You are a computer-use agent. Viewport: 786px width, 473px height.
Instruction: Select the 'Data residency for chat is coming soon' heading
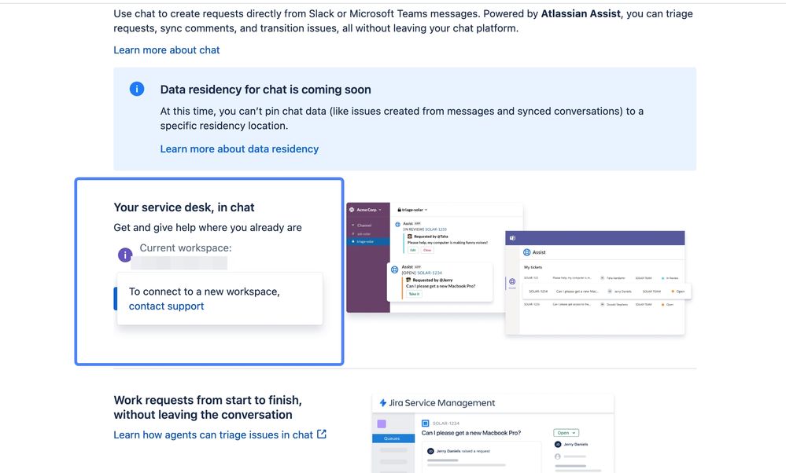(x=266, y=90)
